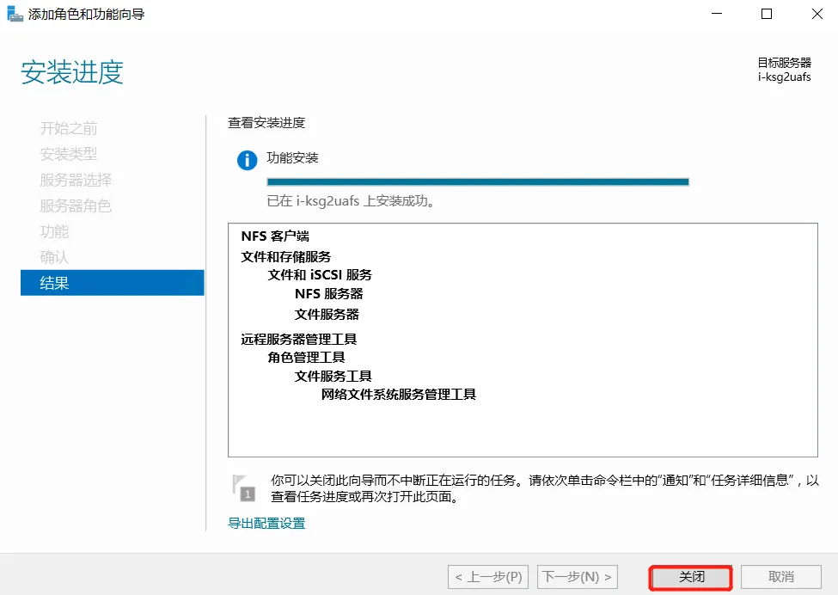Click the installation progress bar
This screenshot has height=595, width=838.
point(478,181)
